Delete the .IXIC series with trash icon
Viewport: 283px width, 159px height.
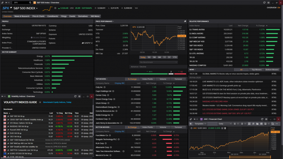click(225, 128)
